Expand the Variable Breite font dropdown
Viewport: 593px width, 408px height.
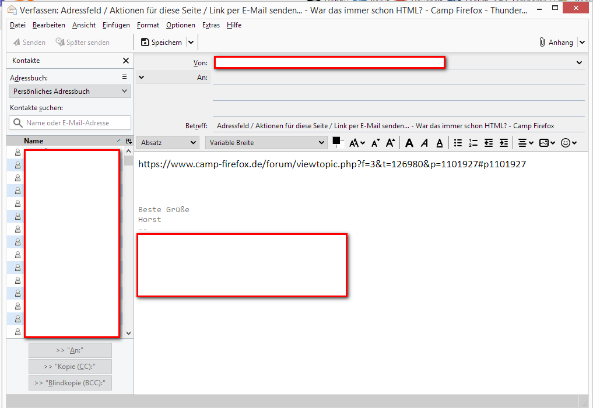pyautogui.click(x=266, y=143)
